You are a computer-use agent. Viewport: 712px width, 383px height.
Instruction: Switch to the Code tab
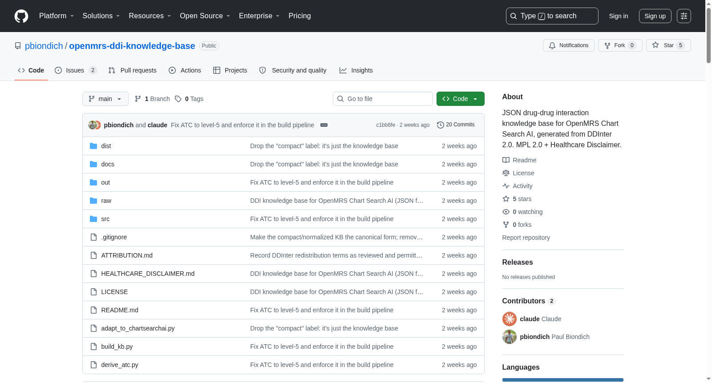tap(31, 70)
